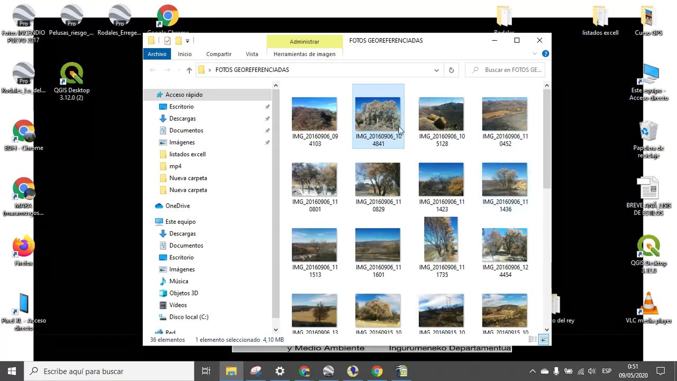Click the search box Buscar en FOTOS
The width and height of the screenshot is (677, 381).
pos(505,70)
